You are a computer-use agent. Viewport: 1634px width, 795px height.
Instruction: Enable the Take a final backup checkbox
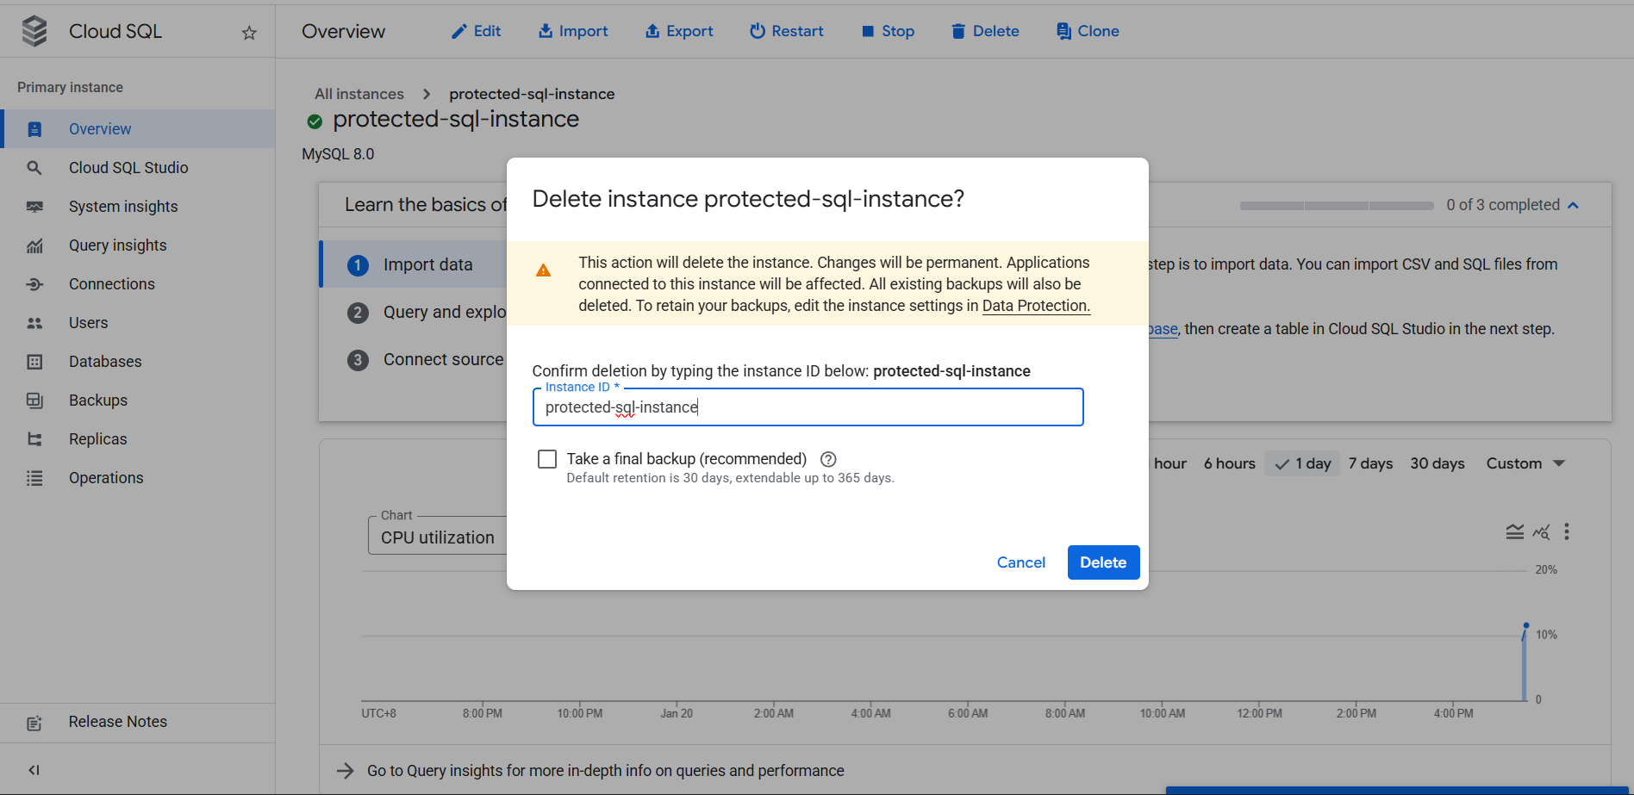coord(547,459)
